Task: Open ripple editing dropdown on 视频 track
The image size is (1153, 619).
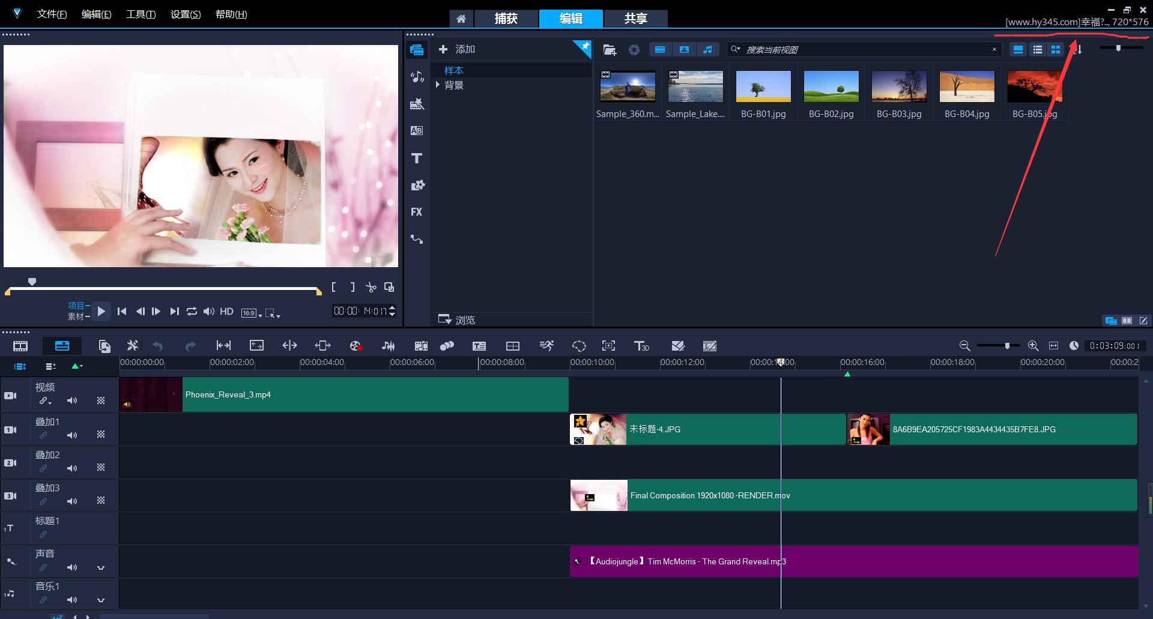Action: coord(46,401)
